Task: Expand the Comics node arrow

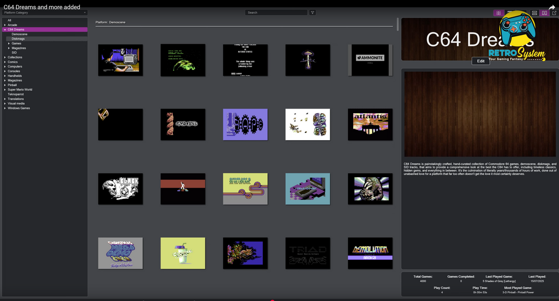Action: pos(5,62)
